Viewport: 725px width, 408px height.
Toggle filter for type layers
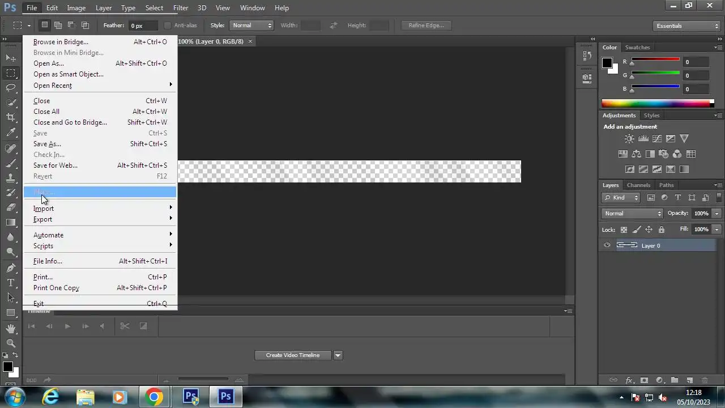[x=678, y=198]
